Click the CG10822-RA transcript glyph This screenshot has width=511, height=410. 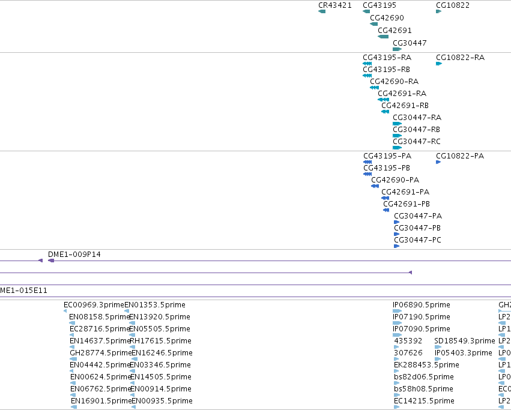pyautogui.click(x=439, y=64)
